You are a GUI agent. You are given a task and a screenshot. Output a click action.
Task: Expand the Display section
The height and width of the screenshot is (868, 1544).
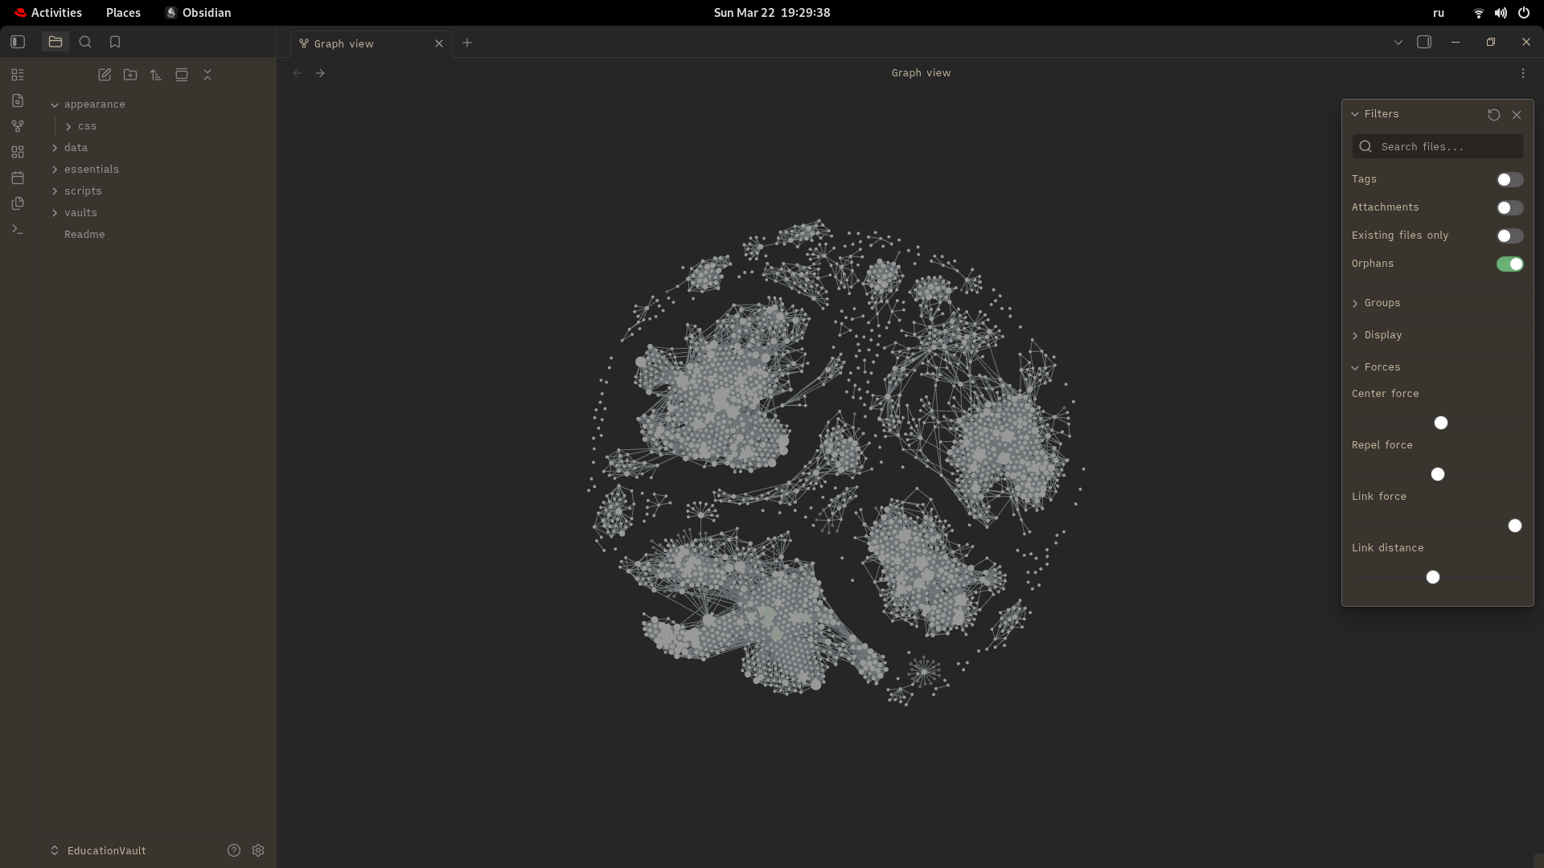(1382, 335)
